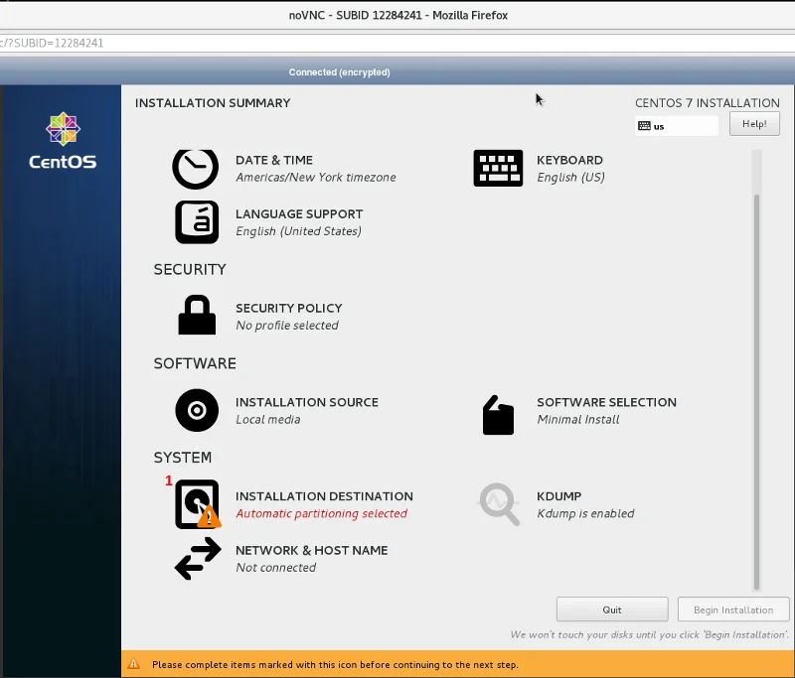
Task: Click the Kdump magnifier icon
Action: point(498,504)
